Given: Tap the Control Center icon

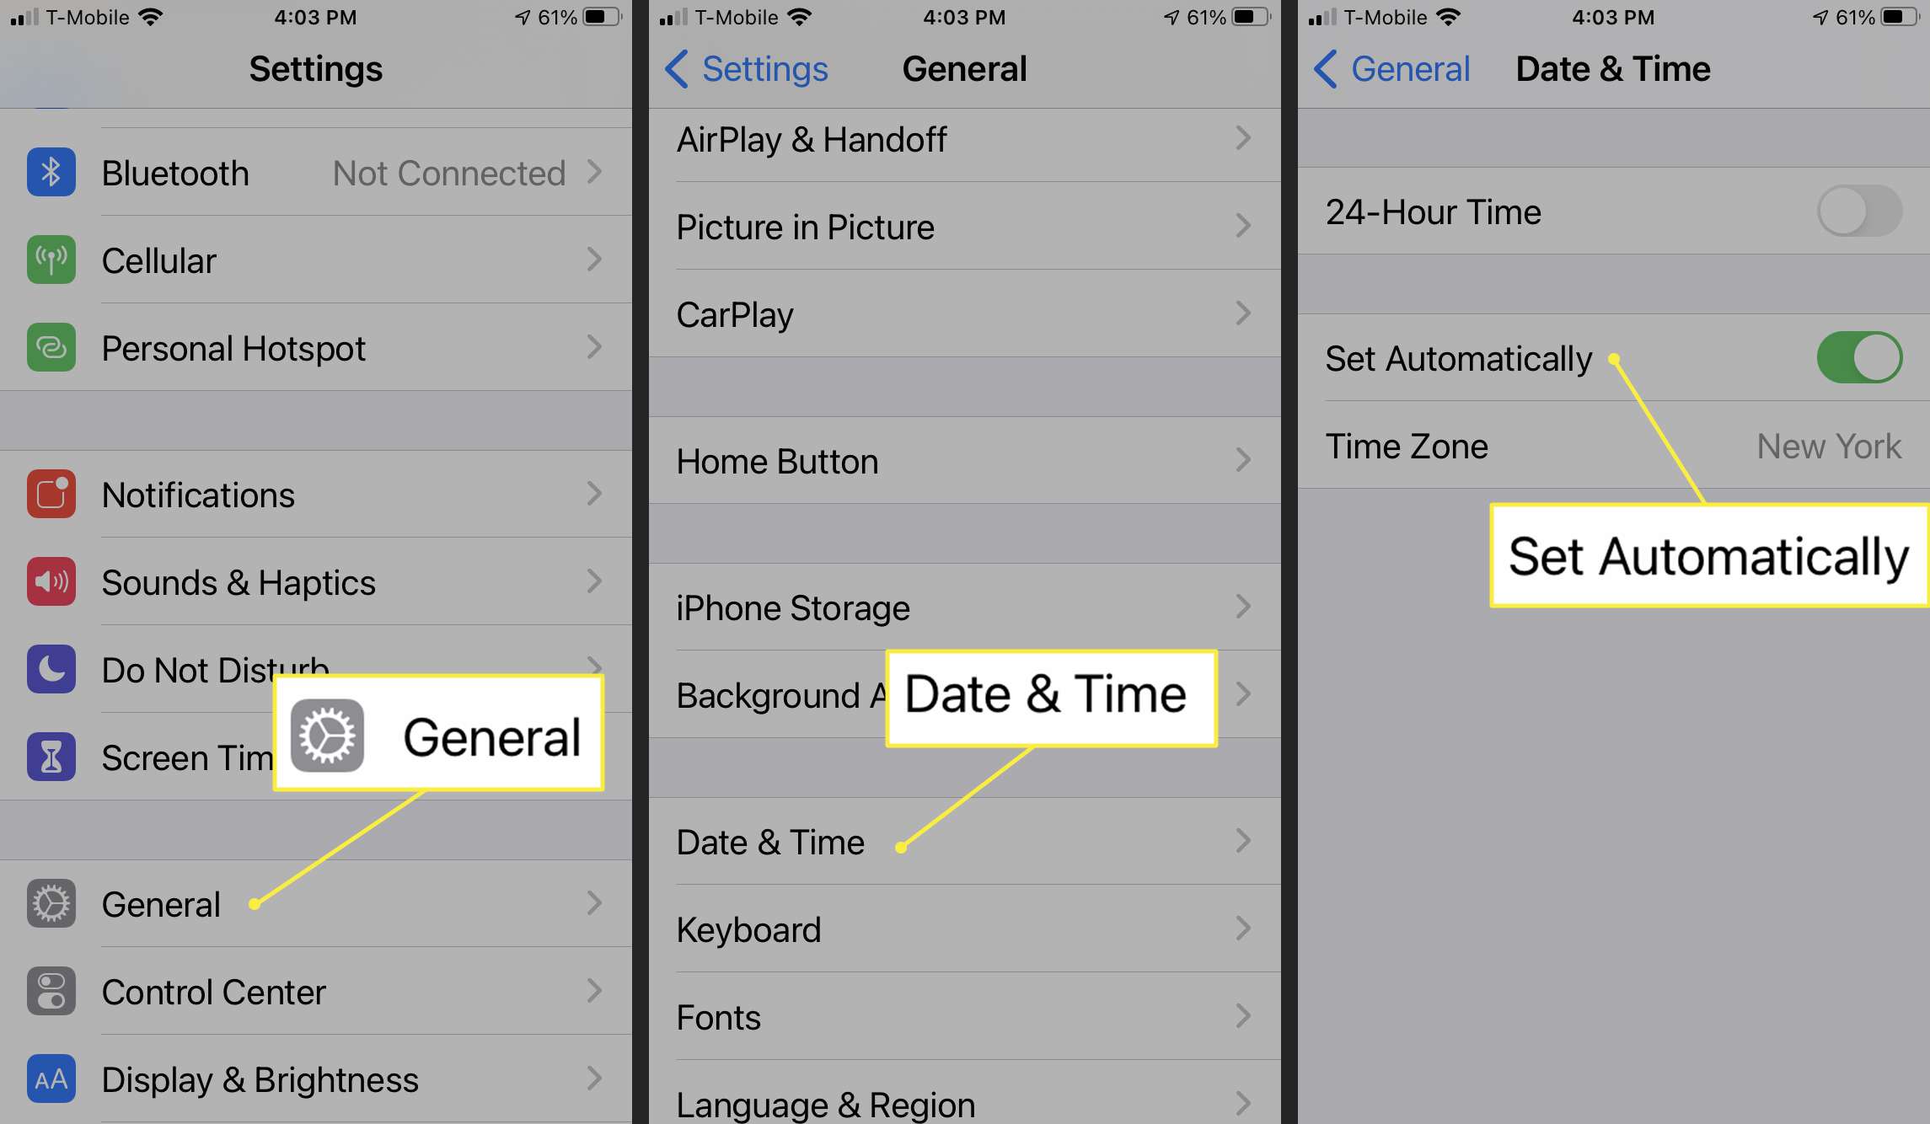Looking at the screenshot, I should [x=51, y=993].
